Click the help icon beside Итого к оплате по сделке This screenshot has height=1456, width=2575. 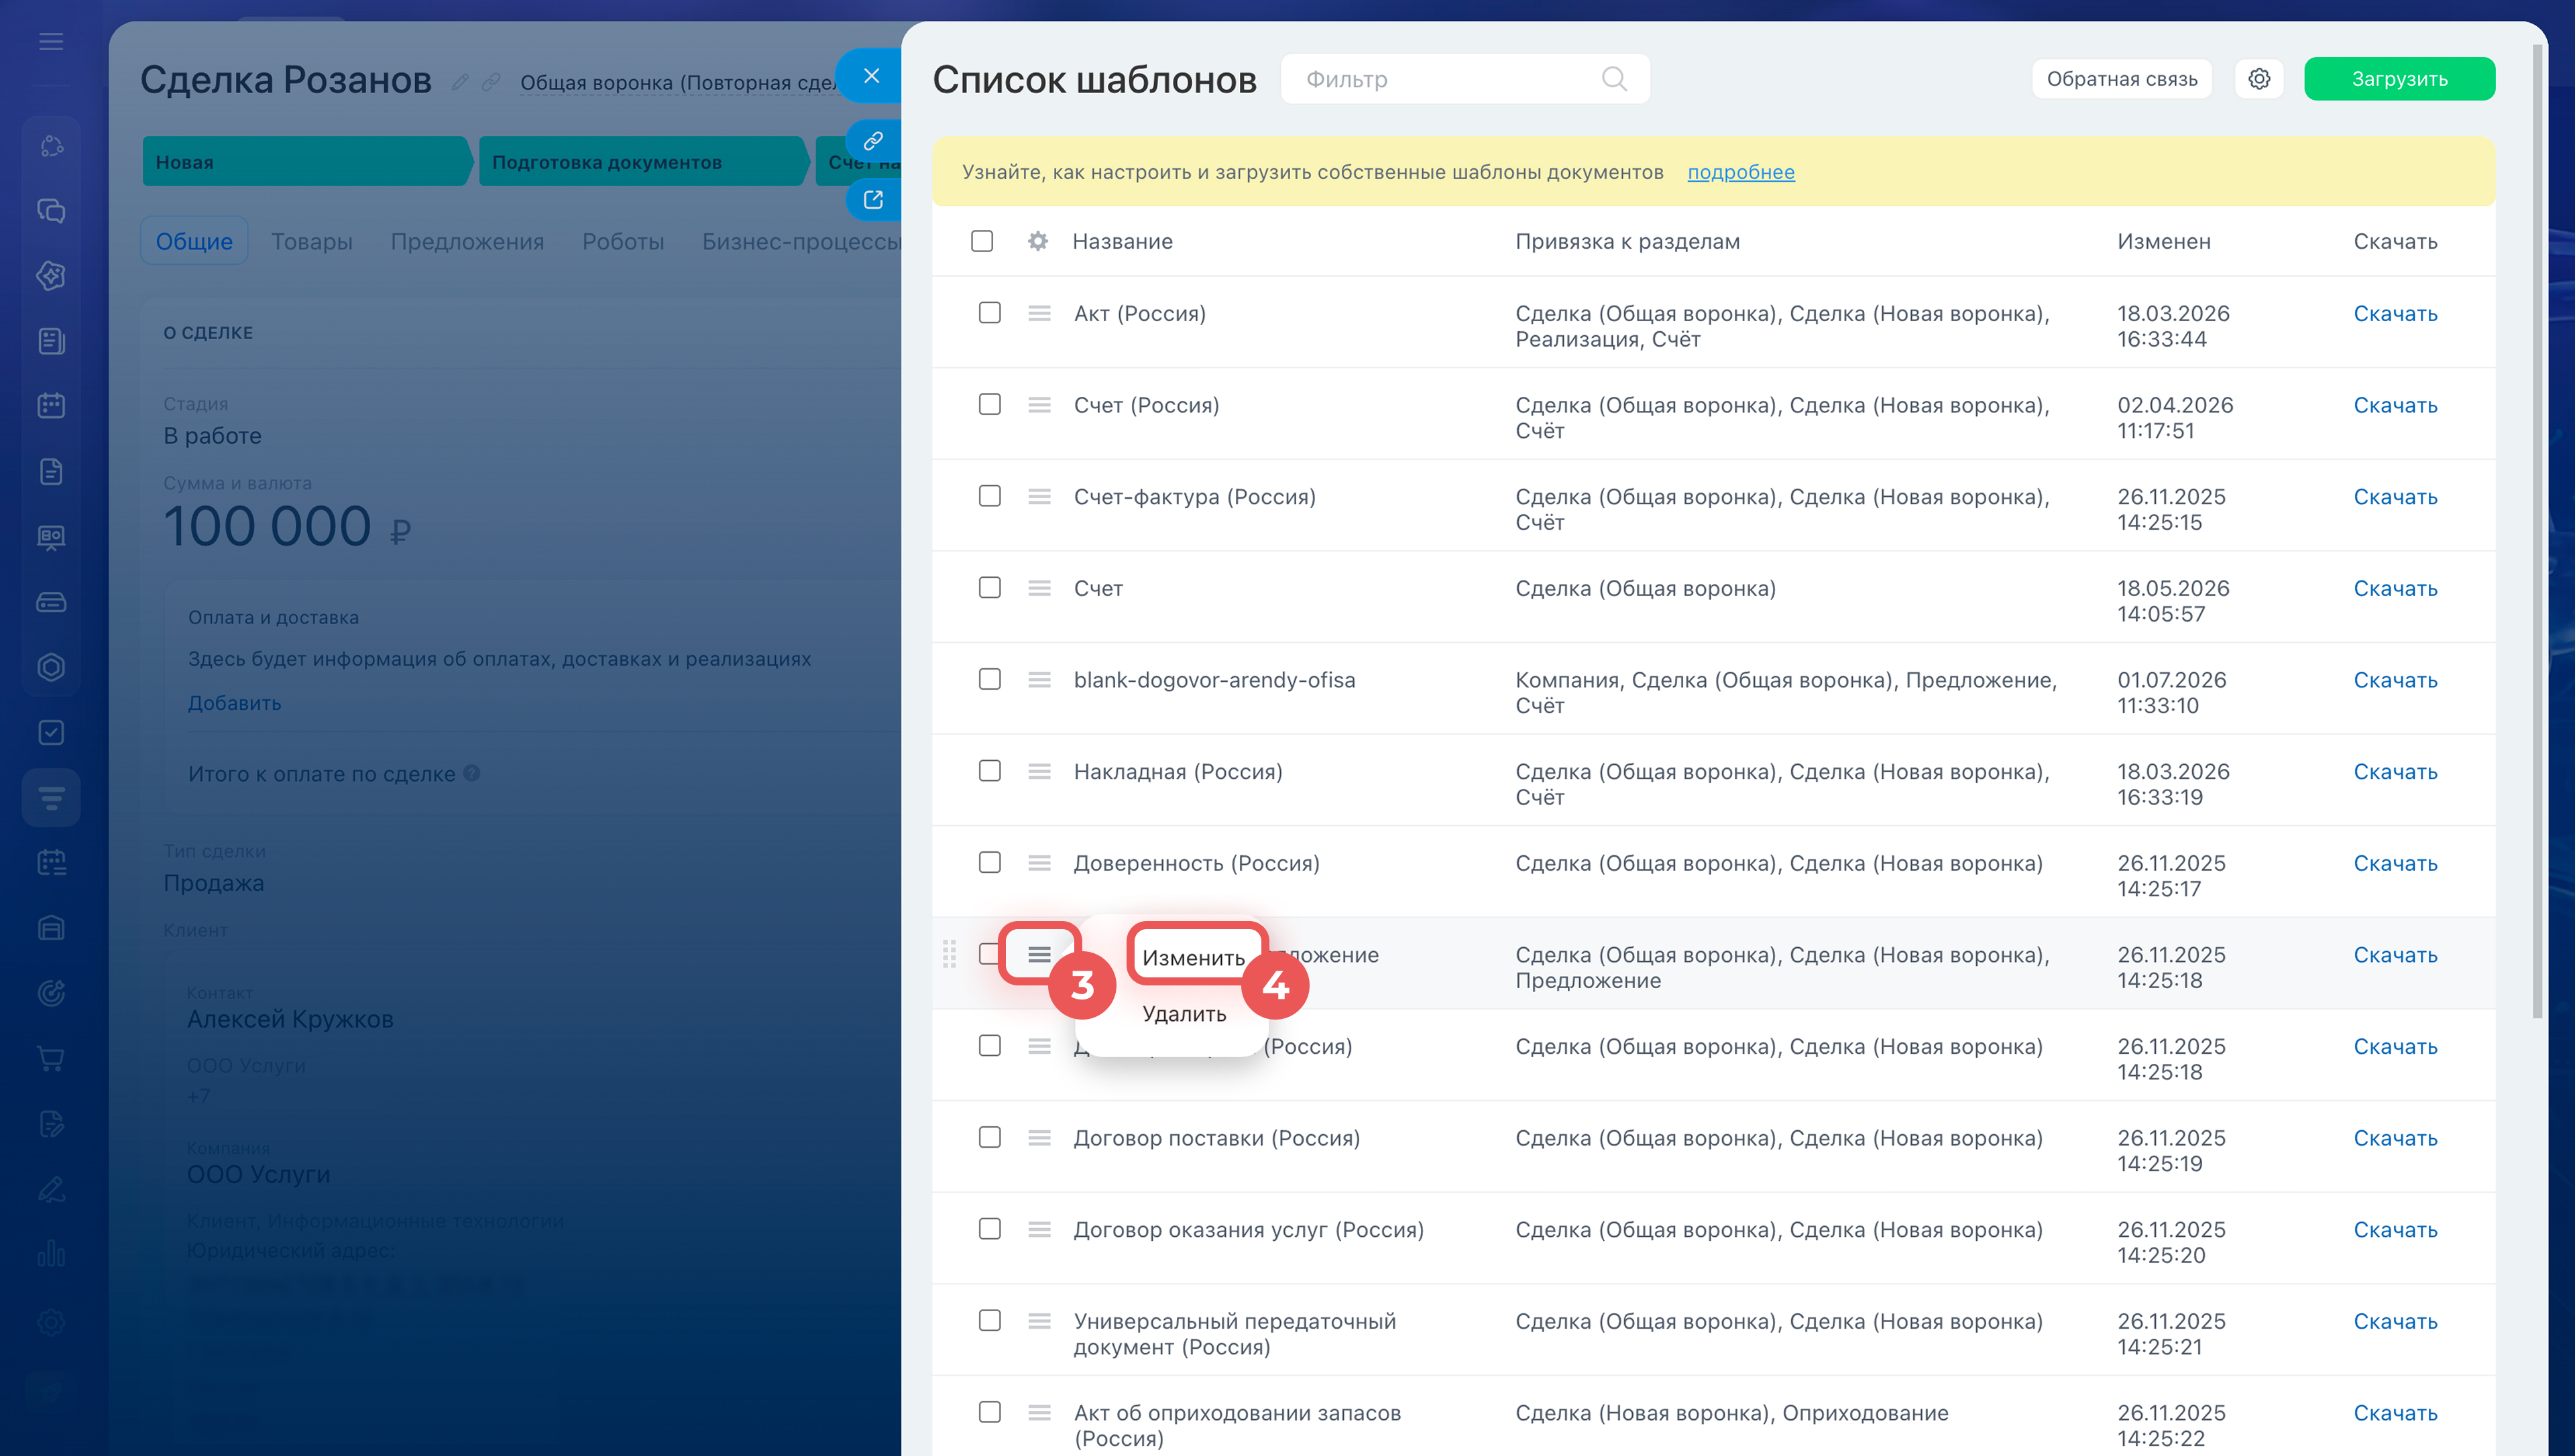[x=472, y=773]
